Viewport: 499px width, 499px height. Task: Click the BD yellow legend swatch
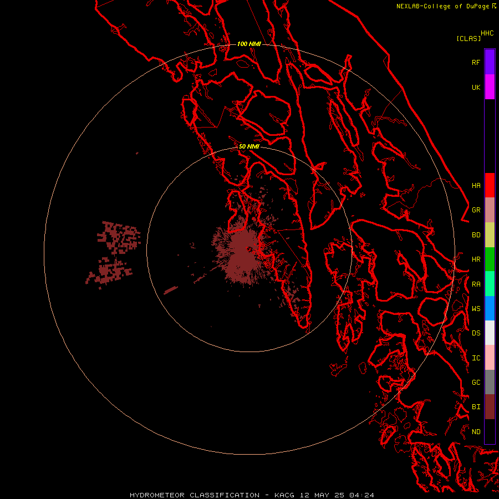click(x=490, y=235)
